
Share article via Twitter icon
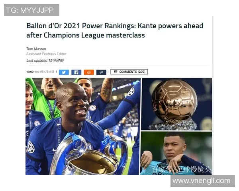tap(64, 72)
